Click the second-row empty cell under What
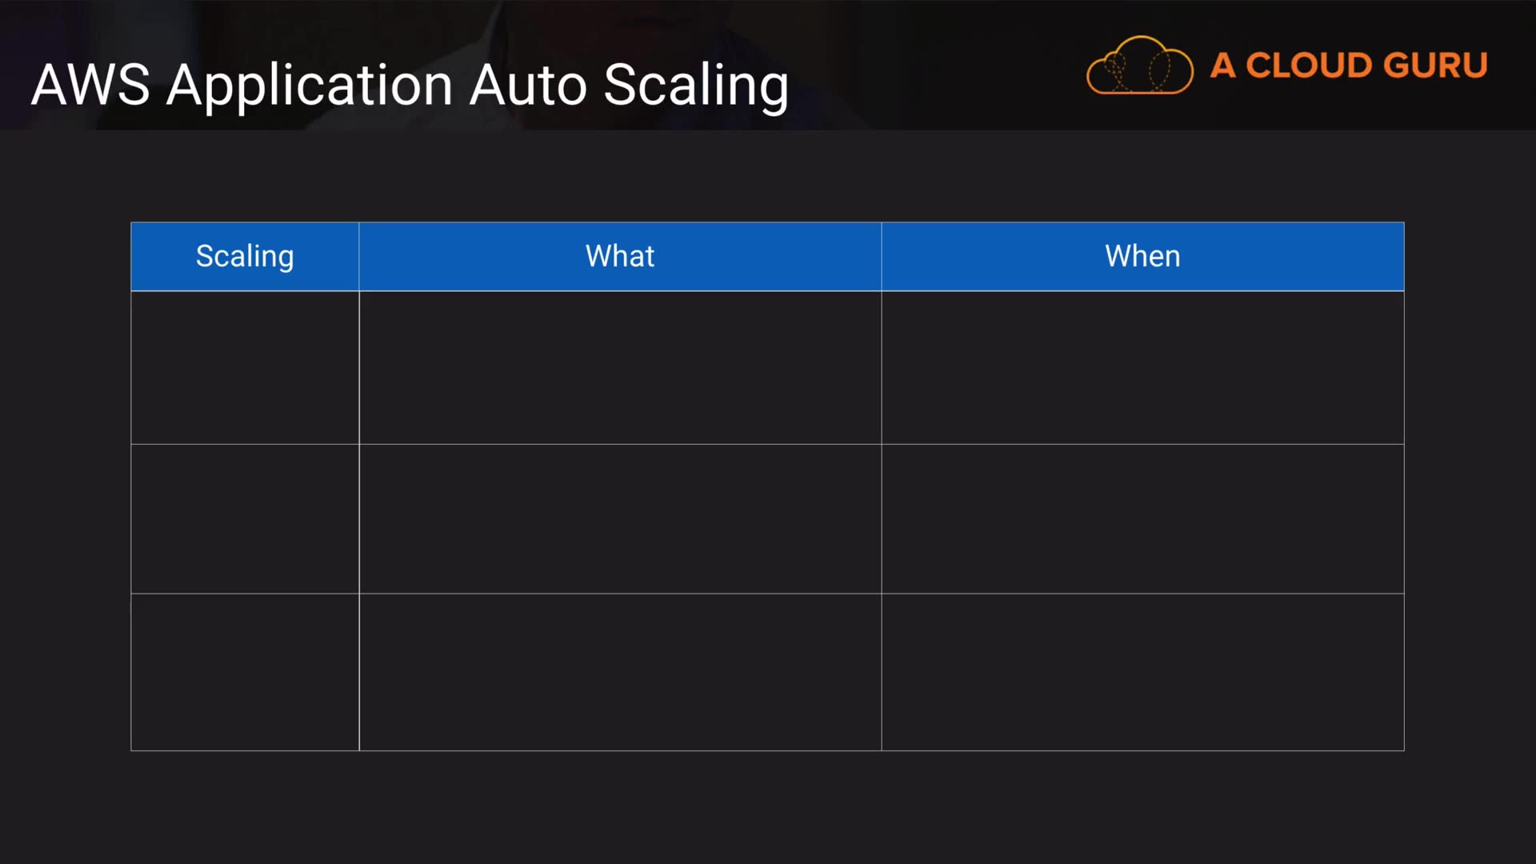The image size is (1536, 864). [620, 518]
